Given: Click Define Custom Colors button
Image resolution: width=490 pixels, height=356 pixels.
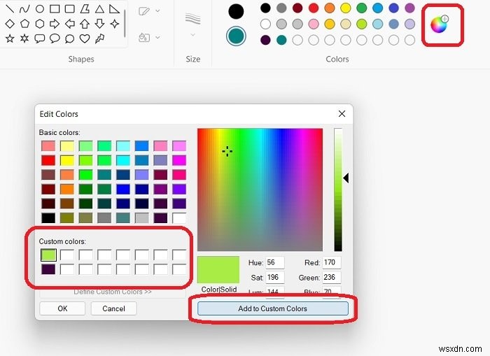Looking at the screenshot, I should tap(113, 292).
